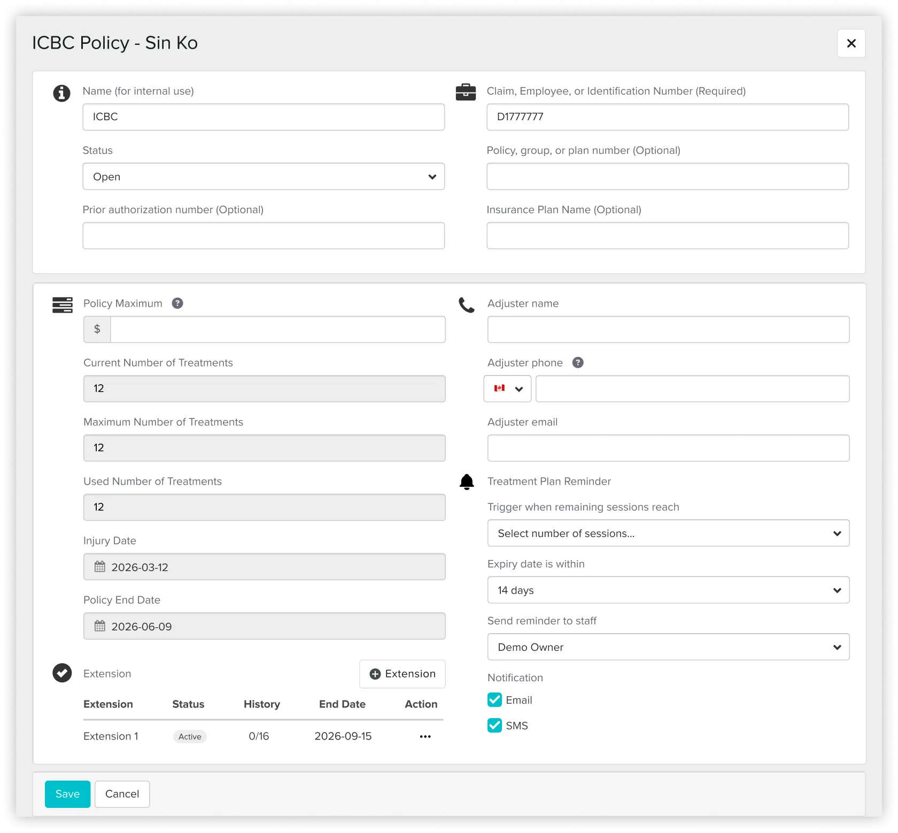Close the ICBC Policy dialog

[x=851, y=43]
